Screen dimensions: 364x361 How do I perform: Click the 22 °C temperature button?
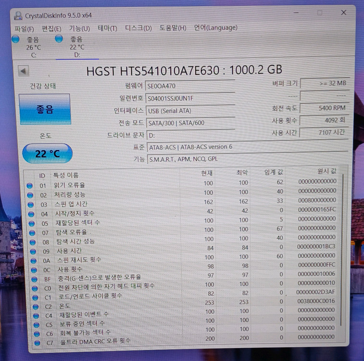pyautogui.click(x=47, y=154)
